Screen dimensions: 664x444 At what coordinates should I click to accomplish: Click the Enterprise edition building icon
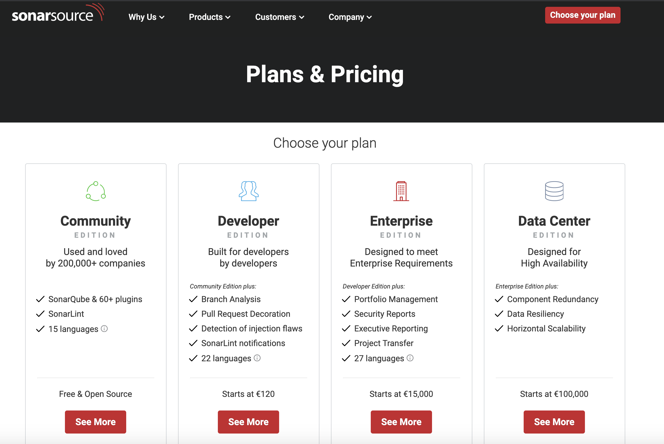click(401, 191)
